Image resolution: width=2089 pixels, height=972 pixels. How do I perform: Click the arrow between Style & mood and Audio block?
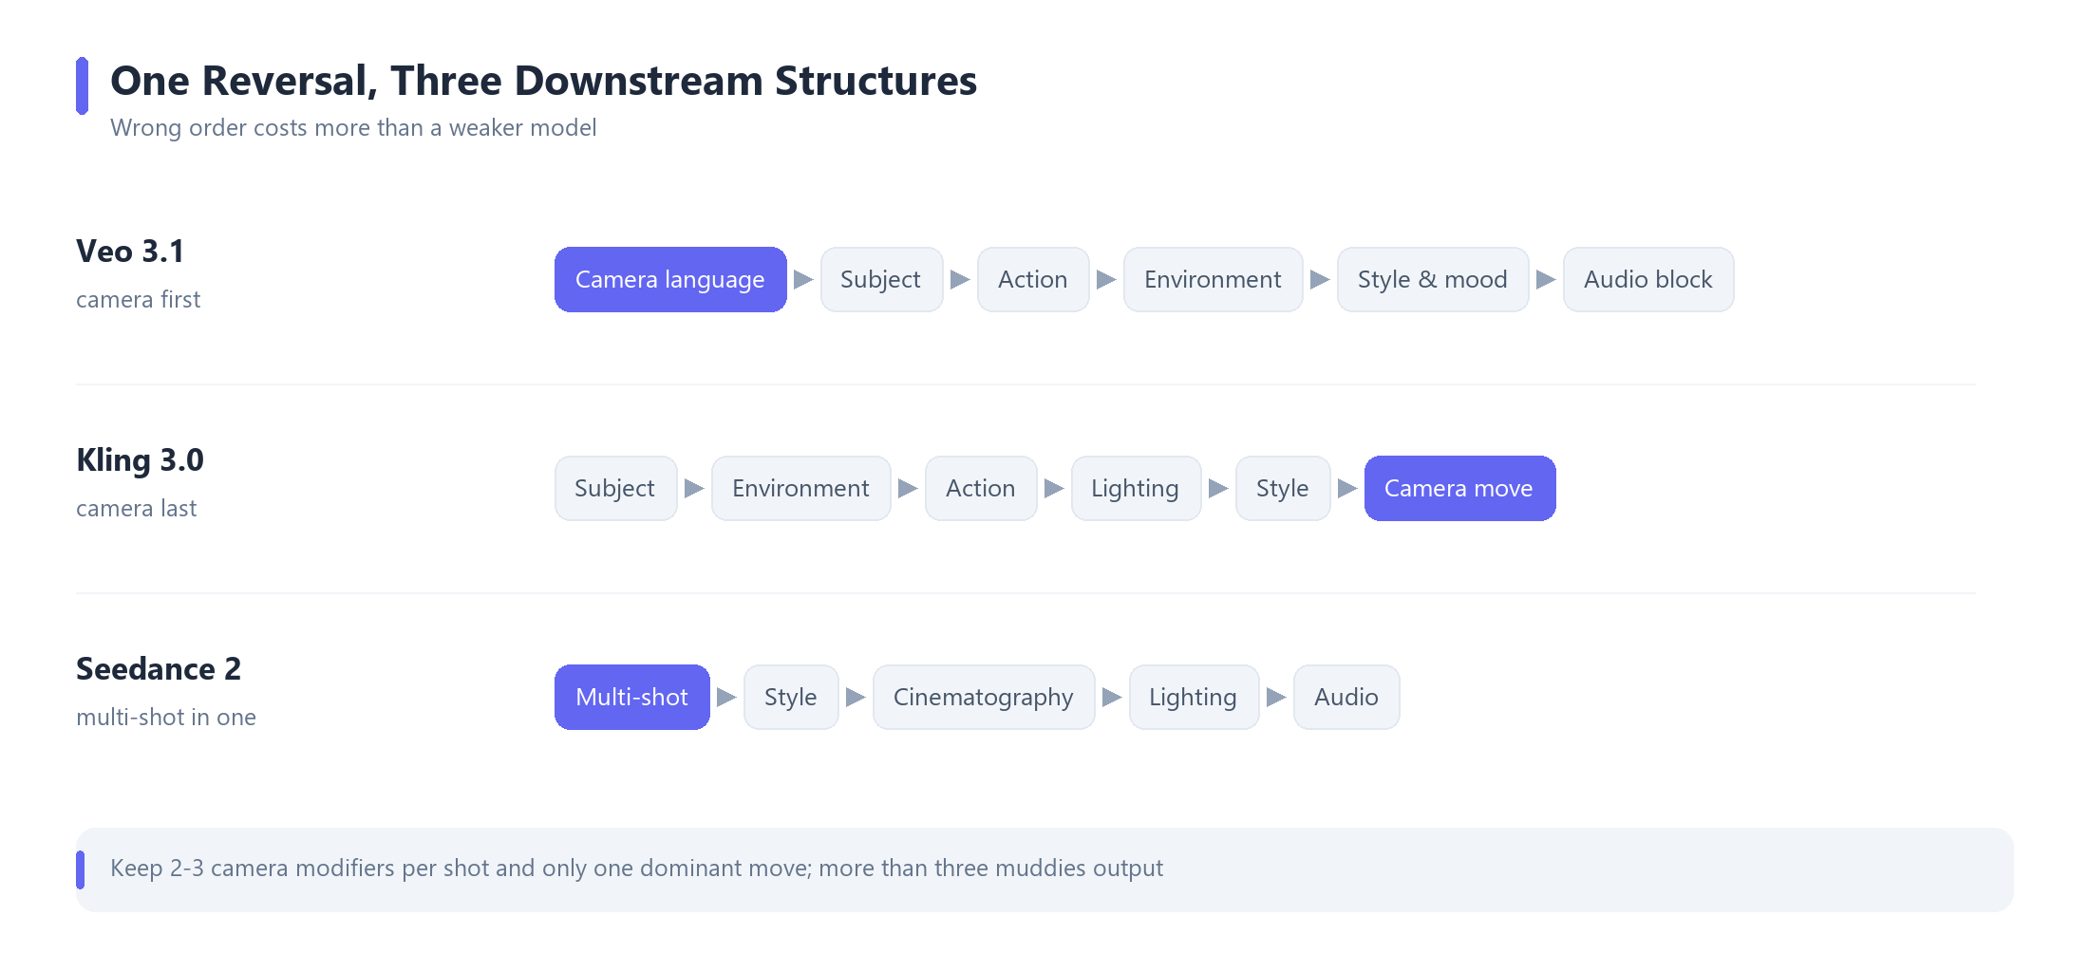[x=1546, y=279]
